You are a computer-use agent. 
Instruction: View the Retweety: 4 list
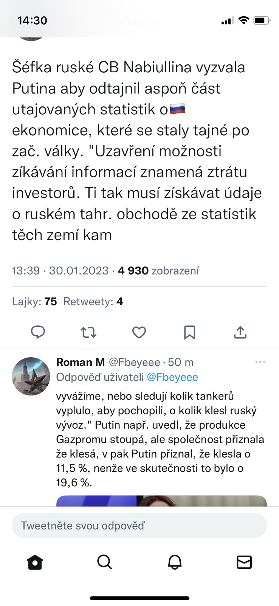(93, 301)
